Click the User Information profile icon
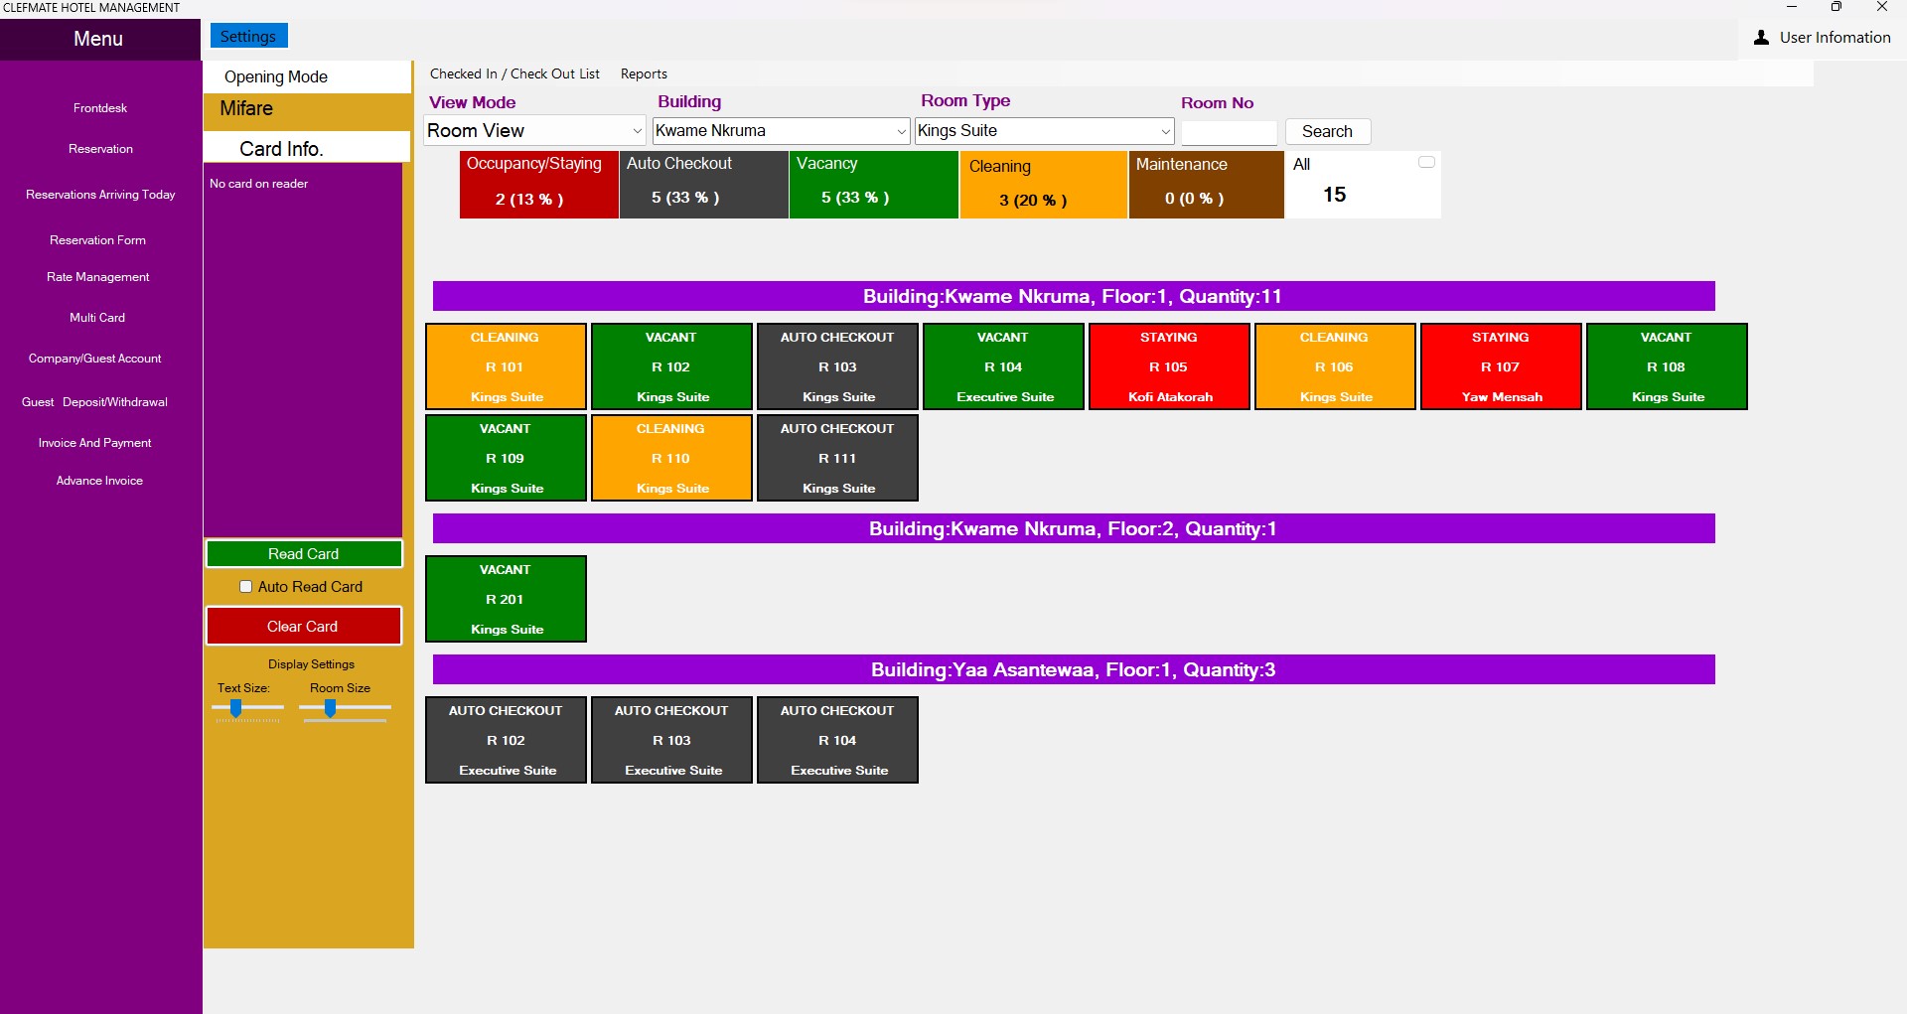This screenshot has width=1907, height=1014. 1761,38
